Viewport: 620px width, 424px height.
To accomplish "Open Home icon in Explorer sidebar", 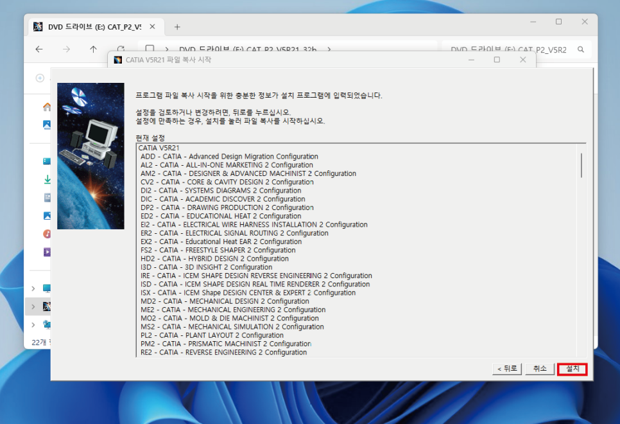I will click(47, 107).
